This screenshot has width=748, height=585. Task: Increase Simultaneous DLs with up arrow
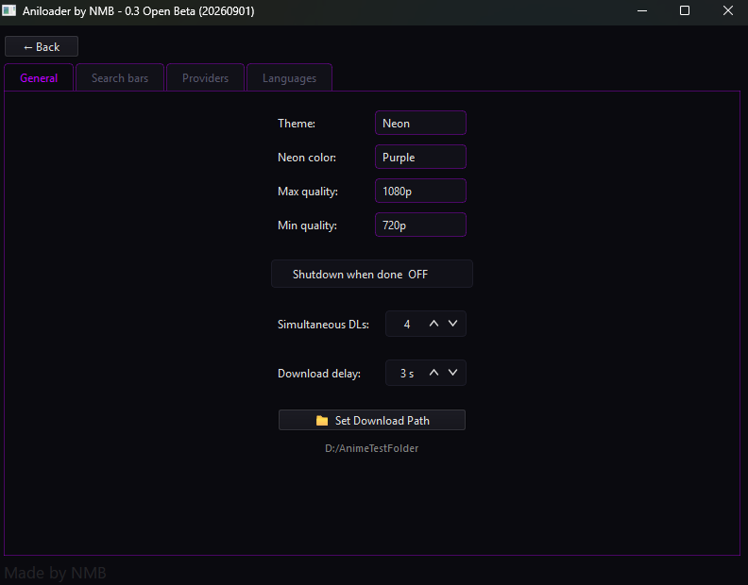[433, 324]
